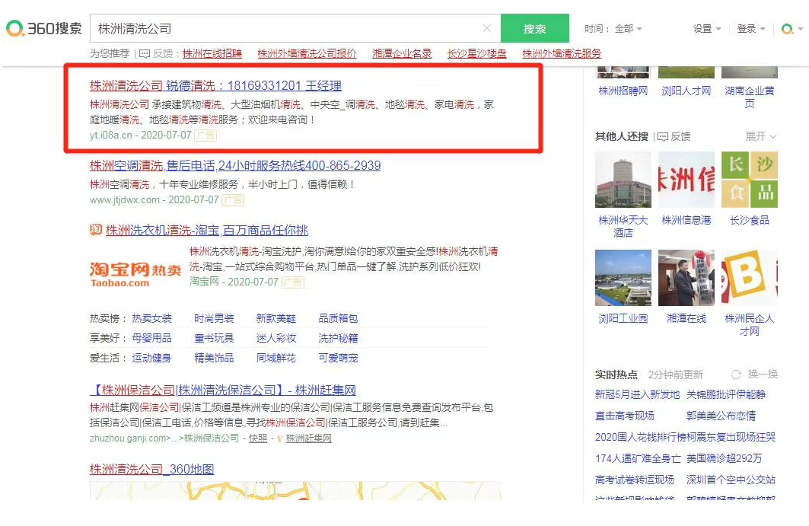The width and height of the screenshot is (809, 526).
Task: Open recommended link 株洲外墙清洗公司报价
Action: pyautogui.click(x=307, y=54)
